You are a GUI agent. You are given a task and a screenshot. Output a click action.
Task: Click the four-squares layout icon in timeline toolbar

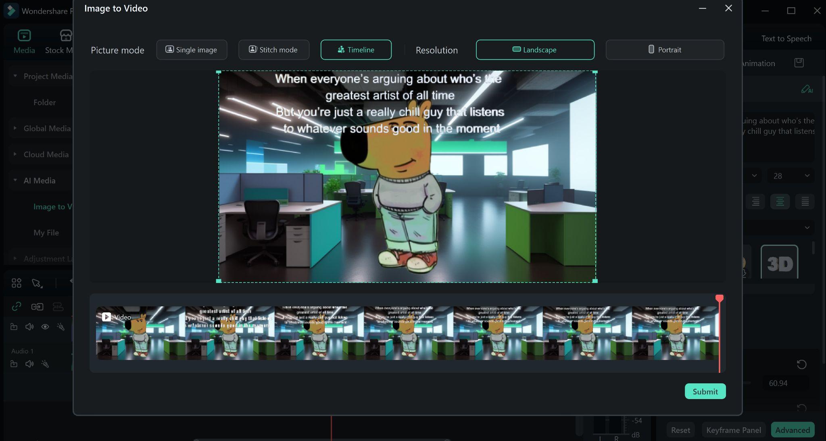pyautogui.click(x=17, y=283)
